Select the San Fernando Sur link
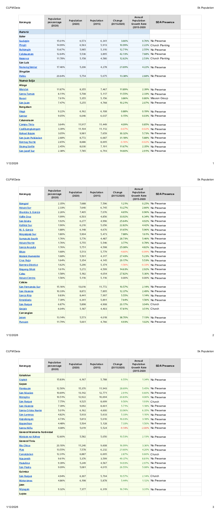 (x=30, y=287)
